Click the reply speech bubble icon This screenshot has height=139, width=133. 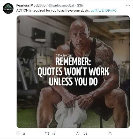pyautogui.click(x=18, y=133)
